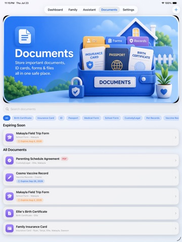The height and width of the screenshot is (242, 182).
Task: Open Ellie's Birth Certificate title
Action: tap(31, 212)
